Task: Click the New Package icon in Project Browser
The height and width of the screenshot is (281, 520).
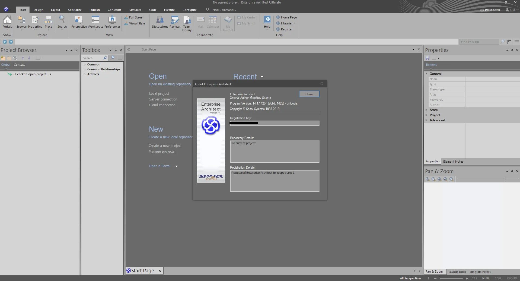Action: pos(3,58)
